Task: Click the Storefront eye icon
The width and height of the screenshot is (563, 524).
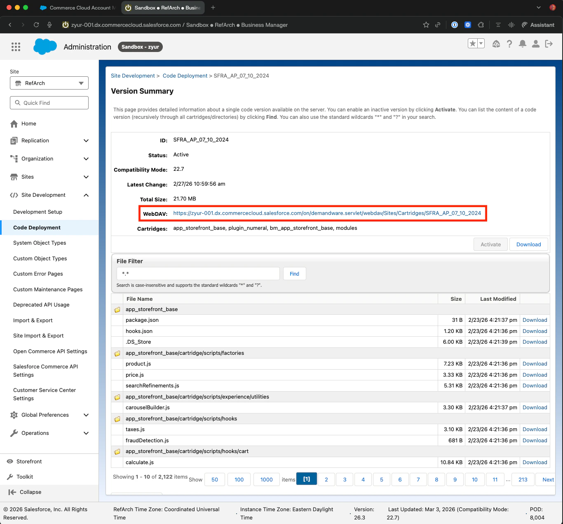Action: 10,461
